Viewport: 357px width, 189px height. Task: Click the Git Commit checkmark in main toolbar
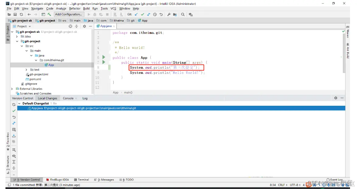point(142,14)
